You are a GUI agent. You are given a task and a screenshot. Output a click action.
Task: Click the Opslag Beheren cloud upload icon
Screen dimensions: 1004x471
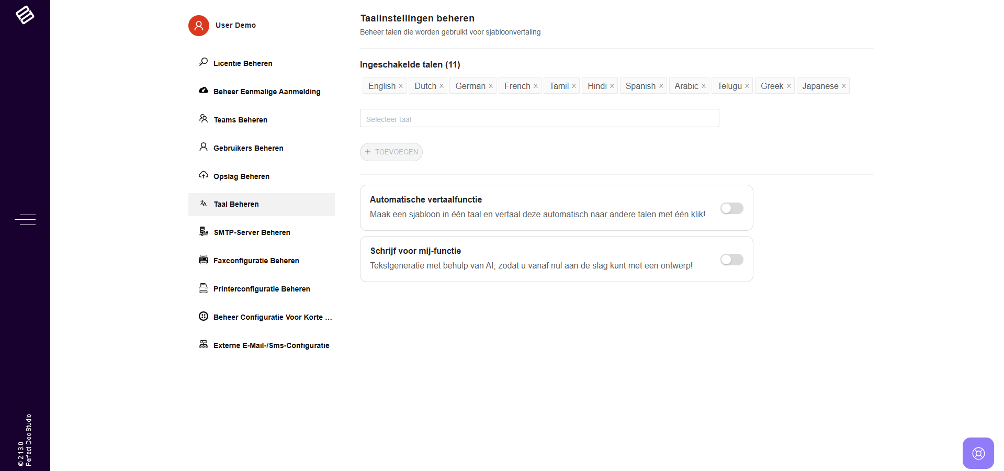[204, 175]
